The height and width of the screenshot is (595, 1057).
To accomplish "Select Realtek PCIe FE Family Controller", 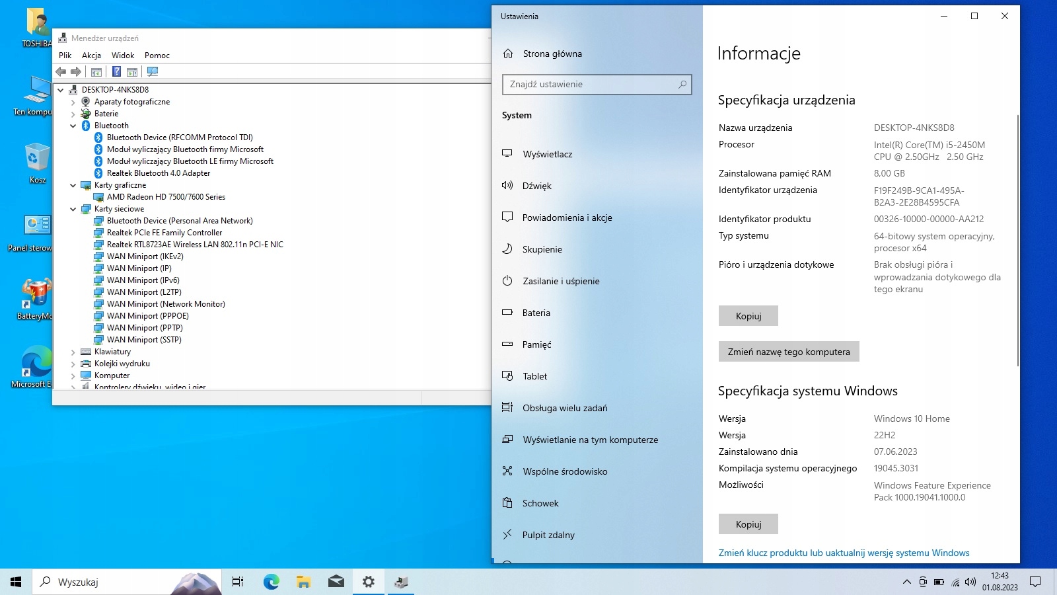I will coord(164,233).
